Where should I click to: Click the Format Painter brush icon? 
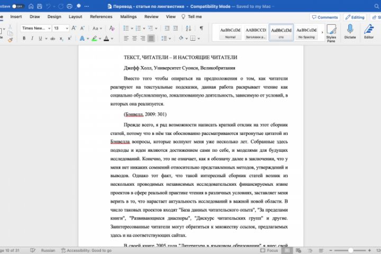tap(10, 40)
